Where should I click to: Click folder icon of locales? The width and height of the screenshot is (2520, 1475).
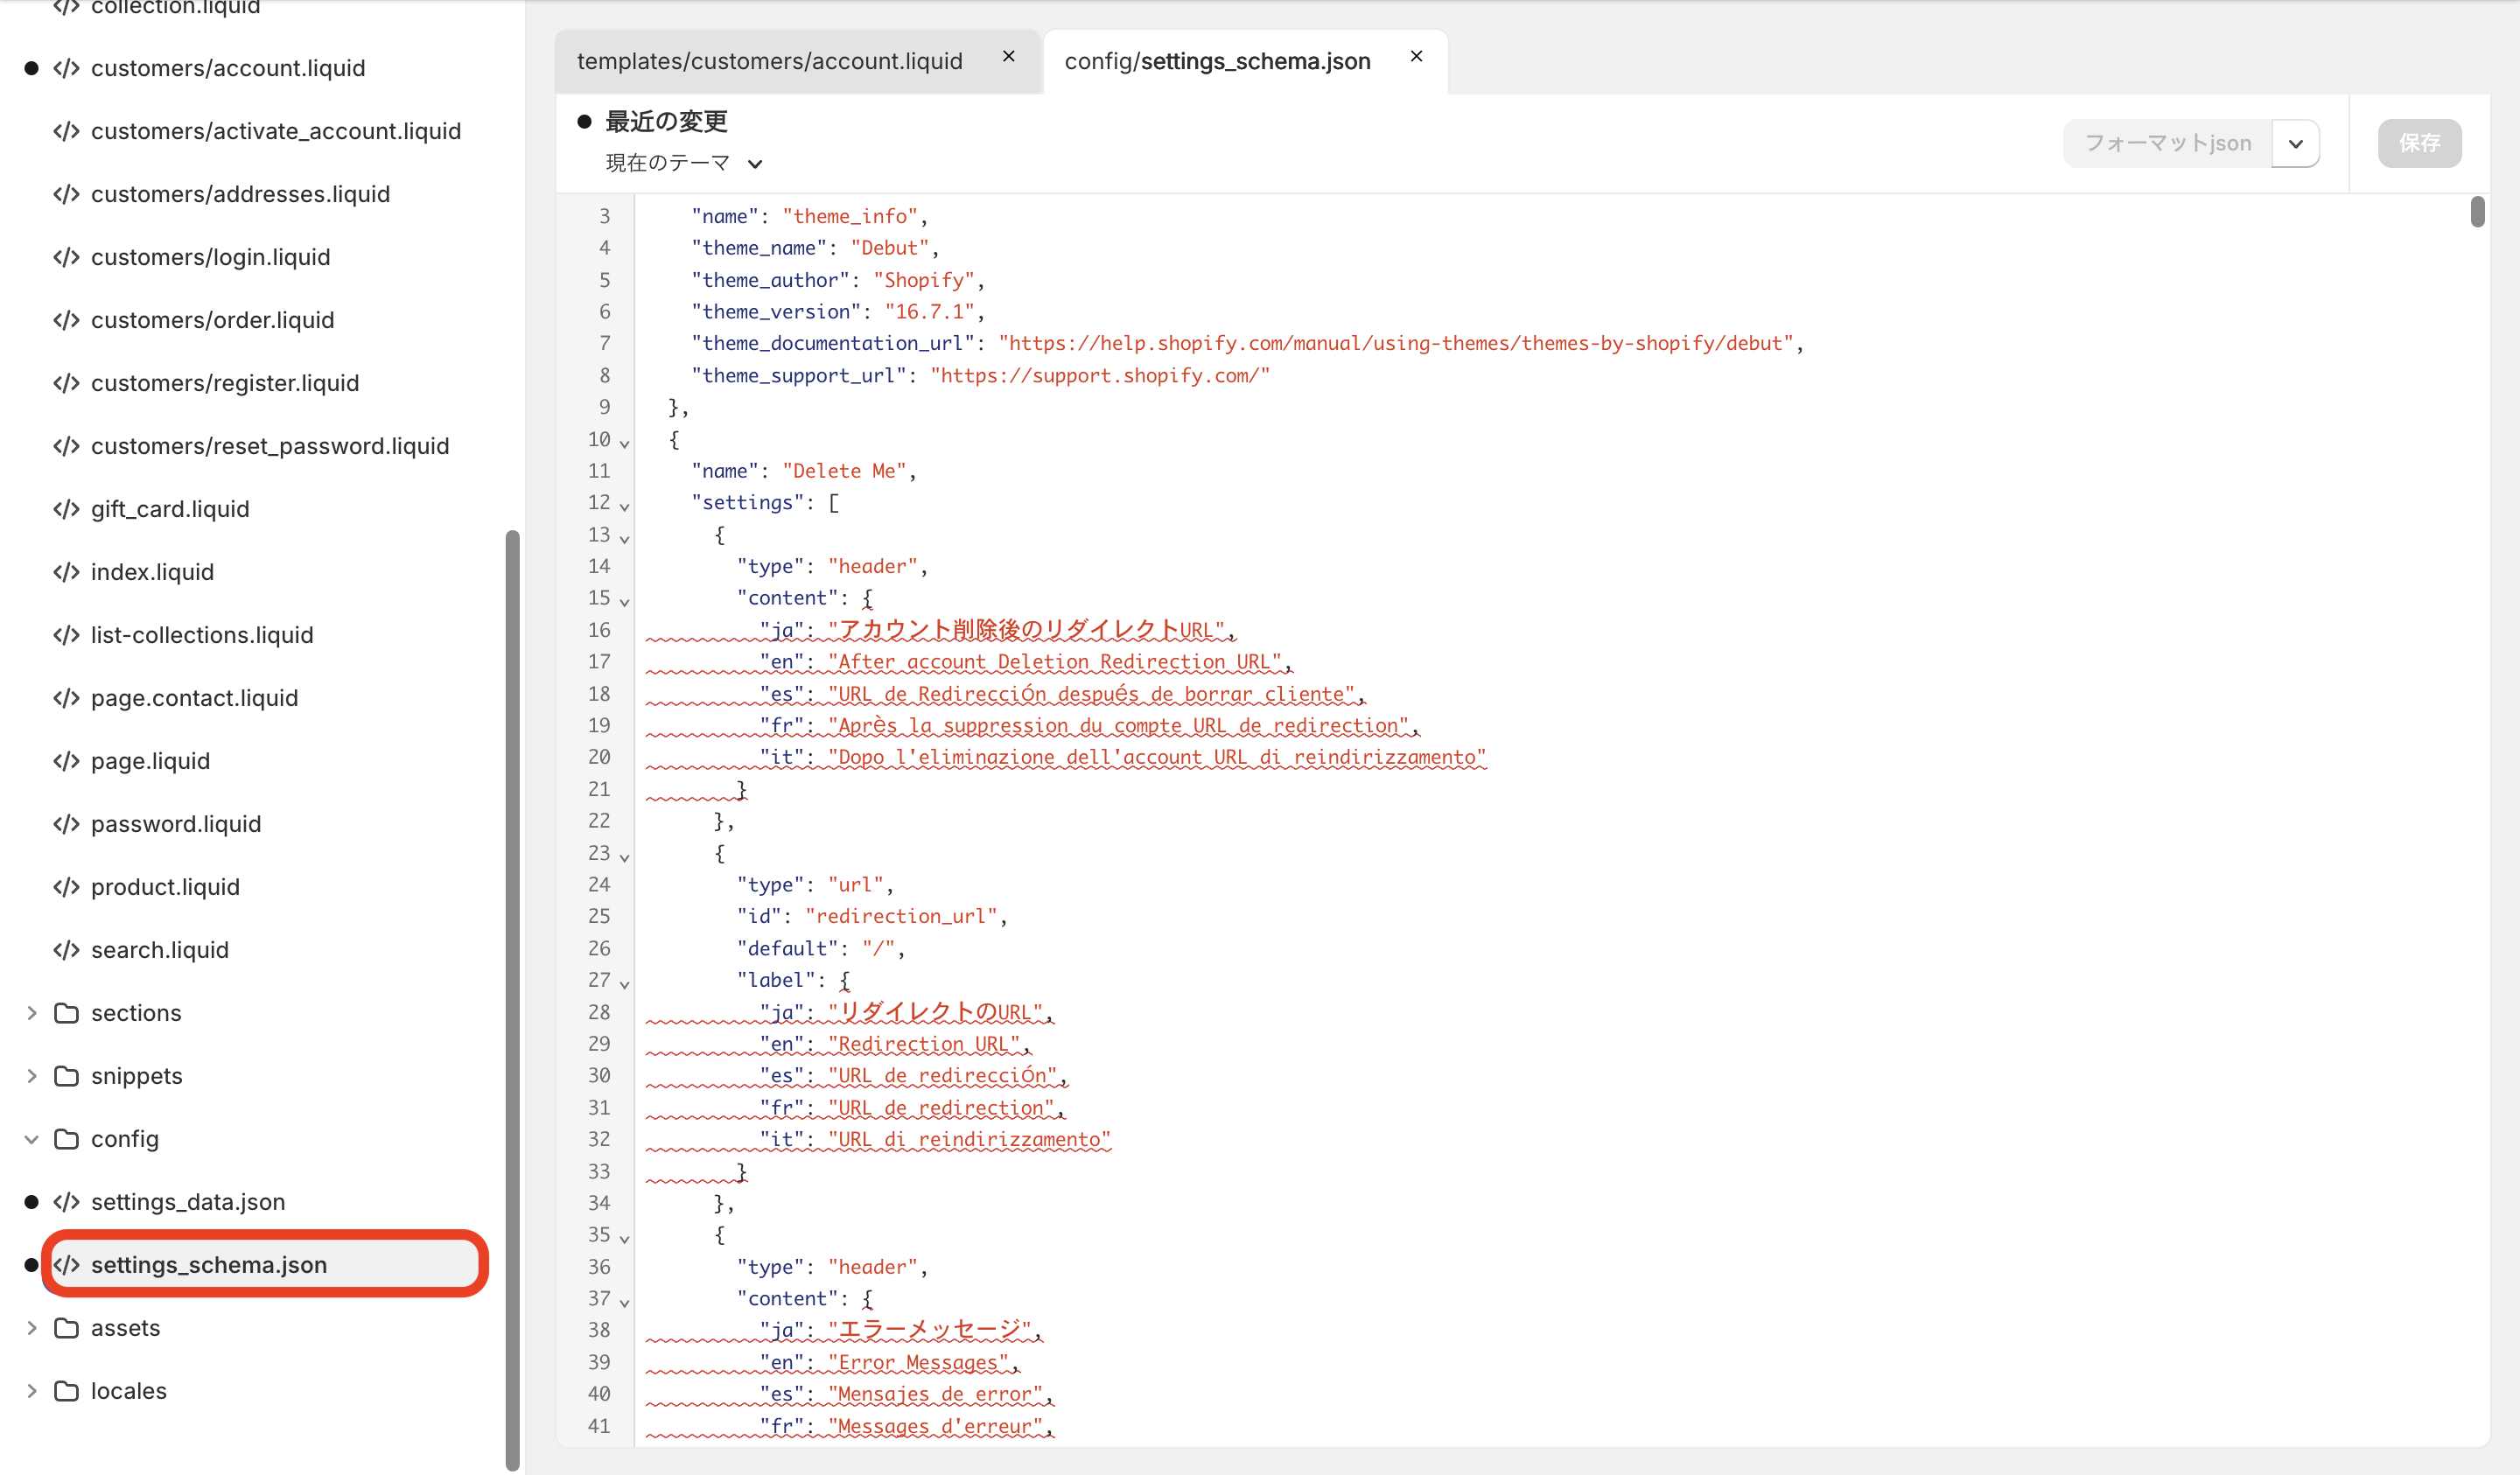click(x=66, y=1391)
